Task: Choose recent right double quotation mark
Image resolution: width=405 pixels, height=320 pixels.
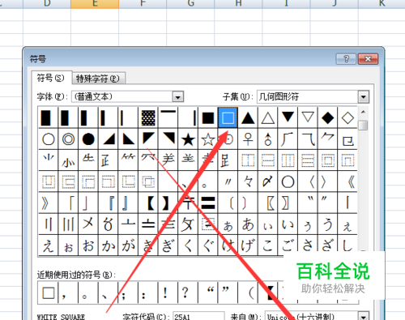Action: click(228, 292)
